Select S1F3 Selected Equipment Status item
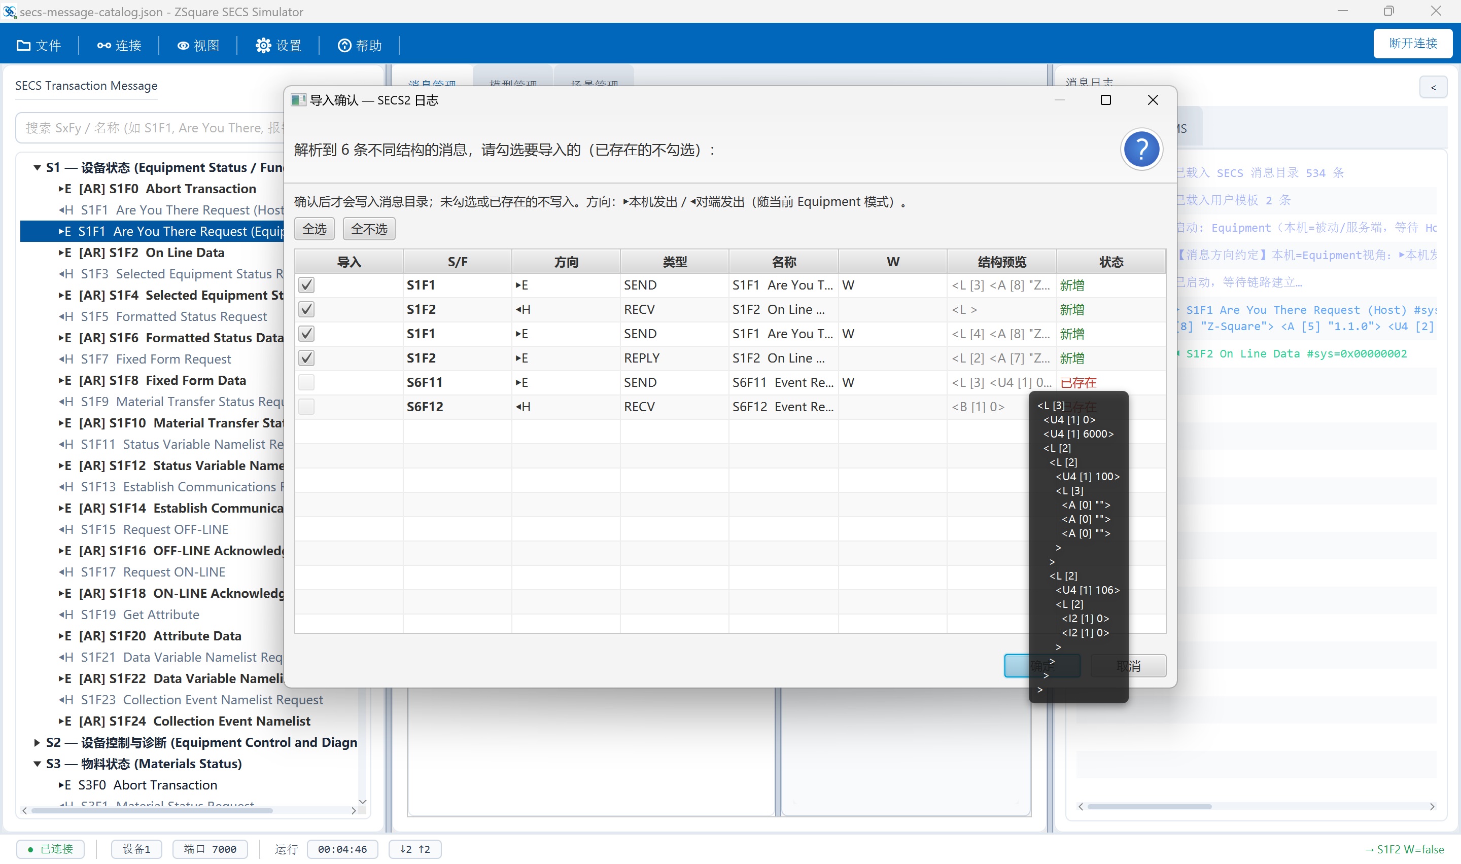Screen dimensions: 1461x864 point(171,274)
